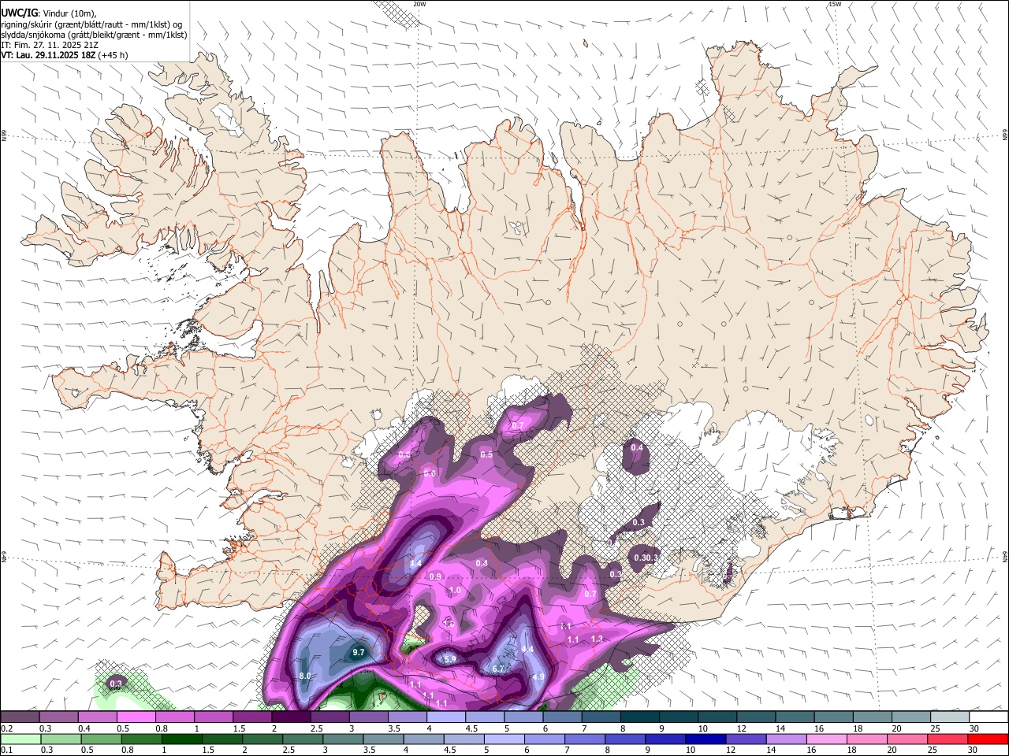The width and height of the screenshot is (1009, 756).
Task: Select the 'IT: Fim. 27. 11. 2025 21Z' text
Action: click(50, 45)
